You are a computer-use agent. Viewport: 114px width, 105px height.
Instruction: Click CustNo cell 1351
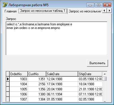[37, 79]
